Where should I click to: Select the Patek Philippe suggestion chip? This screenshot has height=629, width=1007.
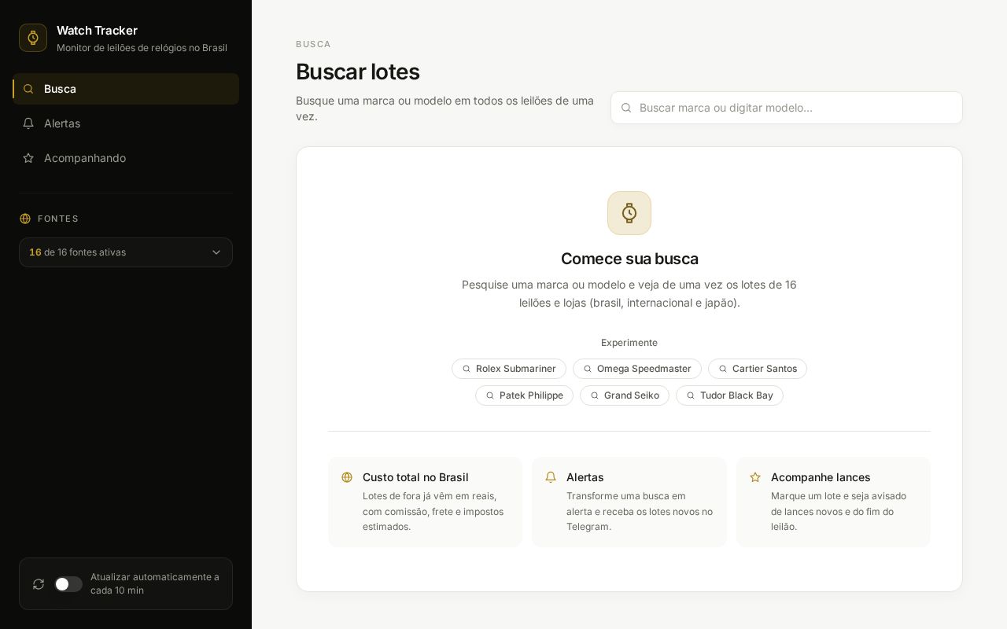pos(524,395)
